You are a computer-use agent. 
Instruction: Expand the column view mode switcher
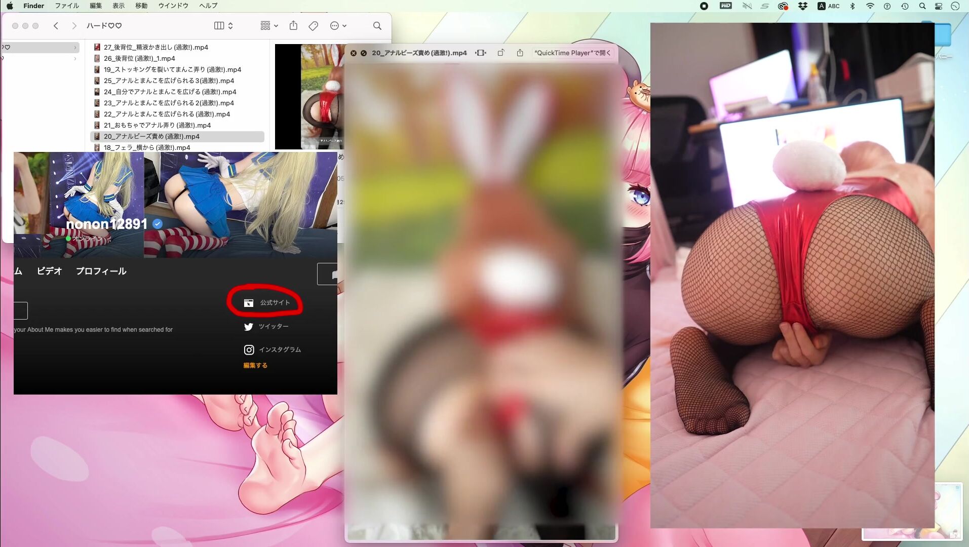pyautogui.click(x=223, y=26)
